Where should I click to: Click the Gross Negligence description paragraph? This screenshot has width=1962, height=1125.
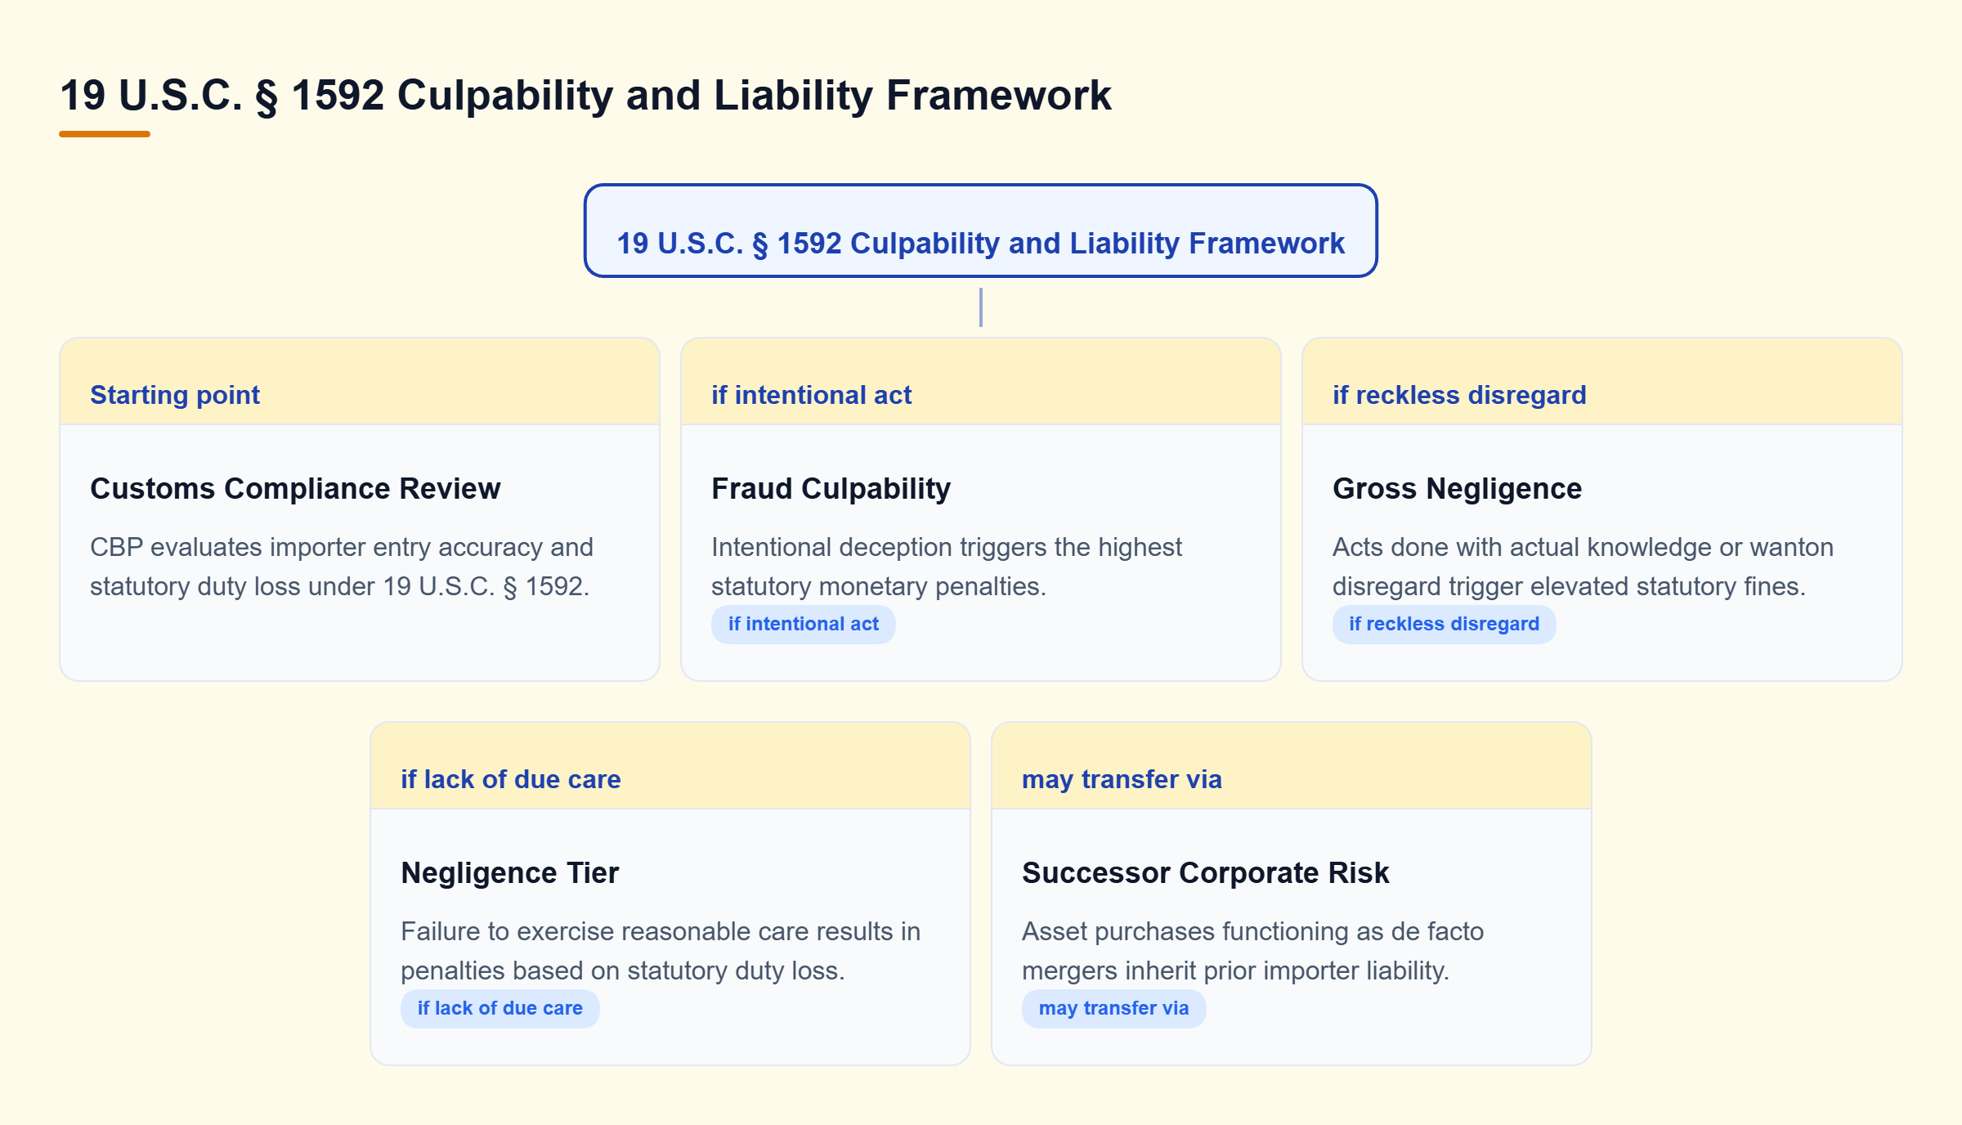pos(1583,567)
